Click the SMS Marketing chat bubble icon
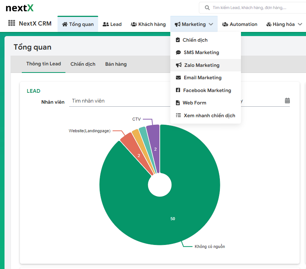Viewport: 306px width, 269px height. point(178,52)
